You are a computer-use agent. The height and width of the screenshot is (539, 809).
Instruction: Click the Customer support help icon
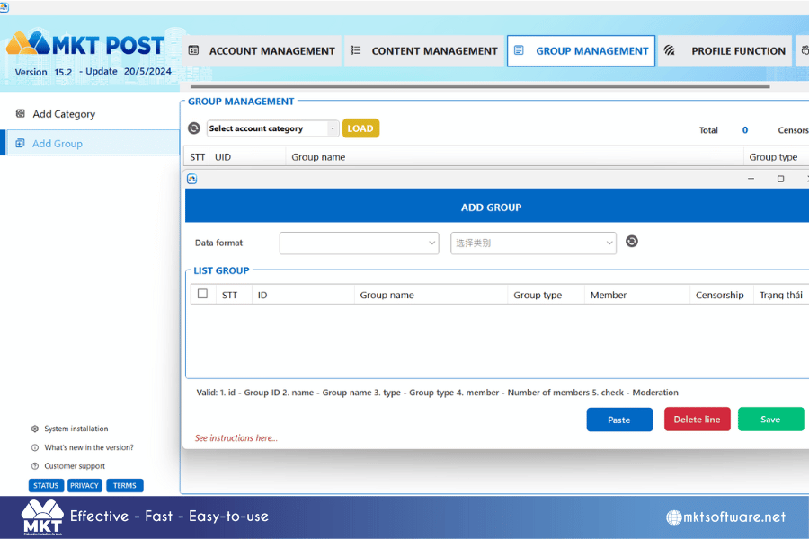click(34, 466)
